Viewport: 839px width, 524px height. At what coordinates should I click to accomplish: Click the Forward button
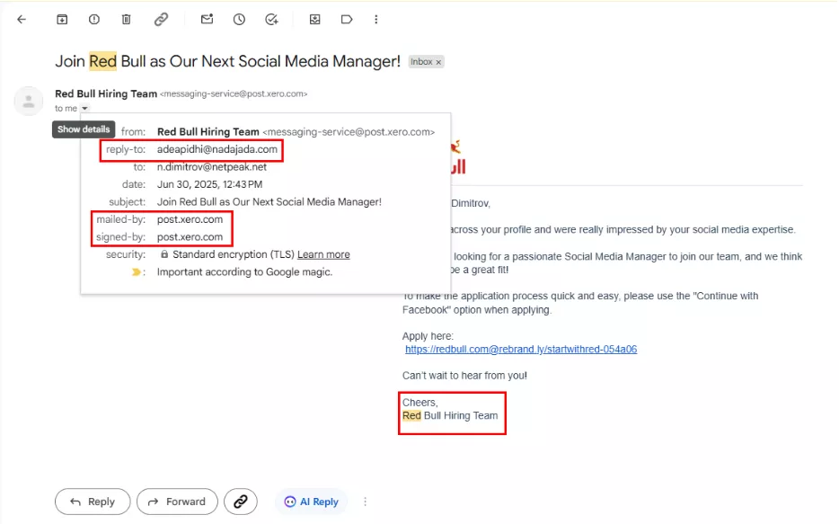tap(177, 502)
